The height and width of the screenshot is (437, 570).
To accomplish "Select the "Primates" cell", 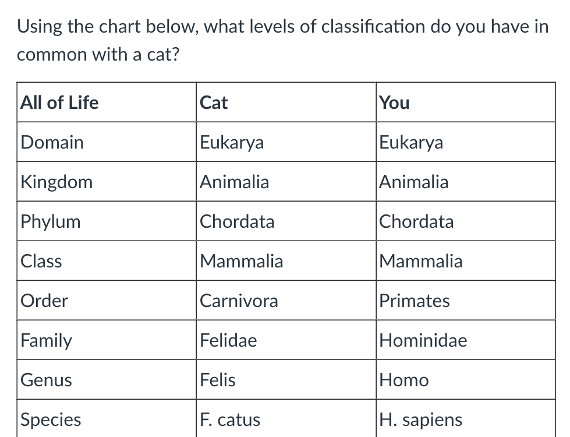I will click(x=415, y=301).
